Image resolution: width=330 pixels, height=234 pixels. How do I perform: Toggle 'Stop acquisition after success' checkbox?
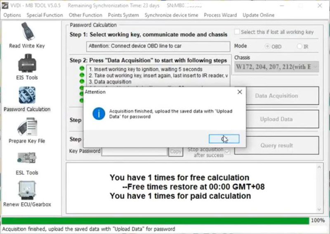227,151
